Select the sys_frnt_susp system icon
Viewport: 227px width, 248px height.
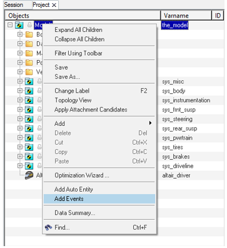point(29,110)
